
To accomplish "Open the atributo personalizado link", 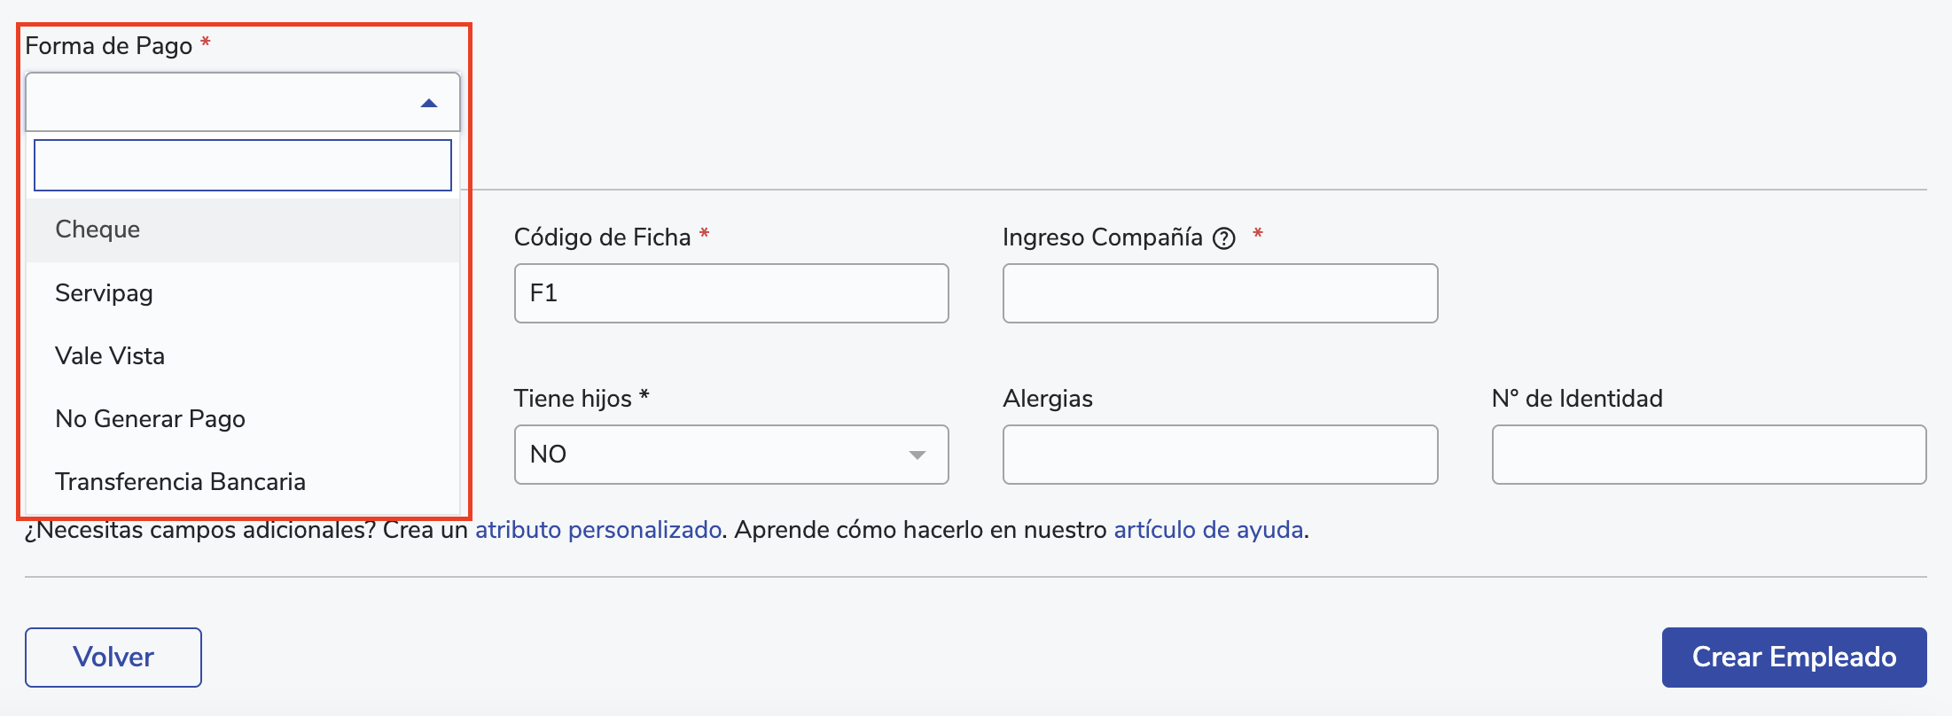I will [x=598, y=530].
